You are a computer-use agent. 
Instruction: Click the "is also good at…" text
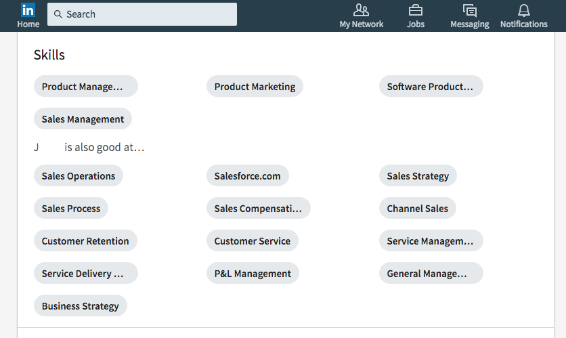tap(104, 148)
